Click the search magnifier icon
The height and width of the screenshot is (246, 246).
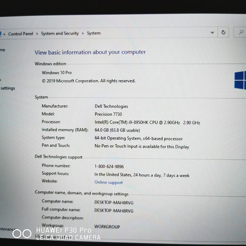pos(241,32)
